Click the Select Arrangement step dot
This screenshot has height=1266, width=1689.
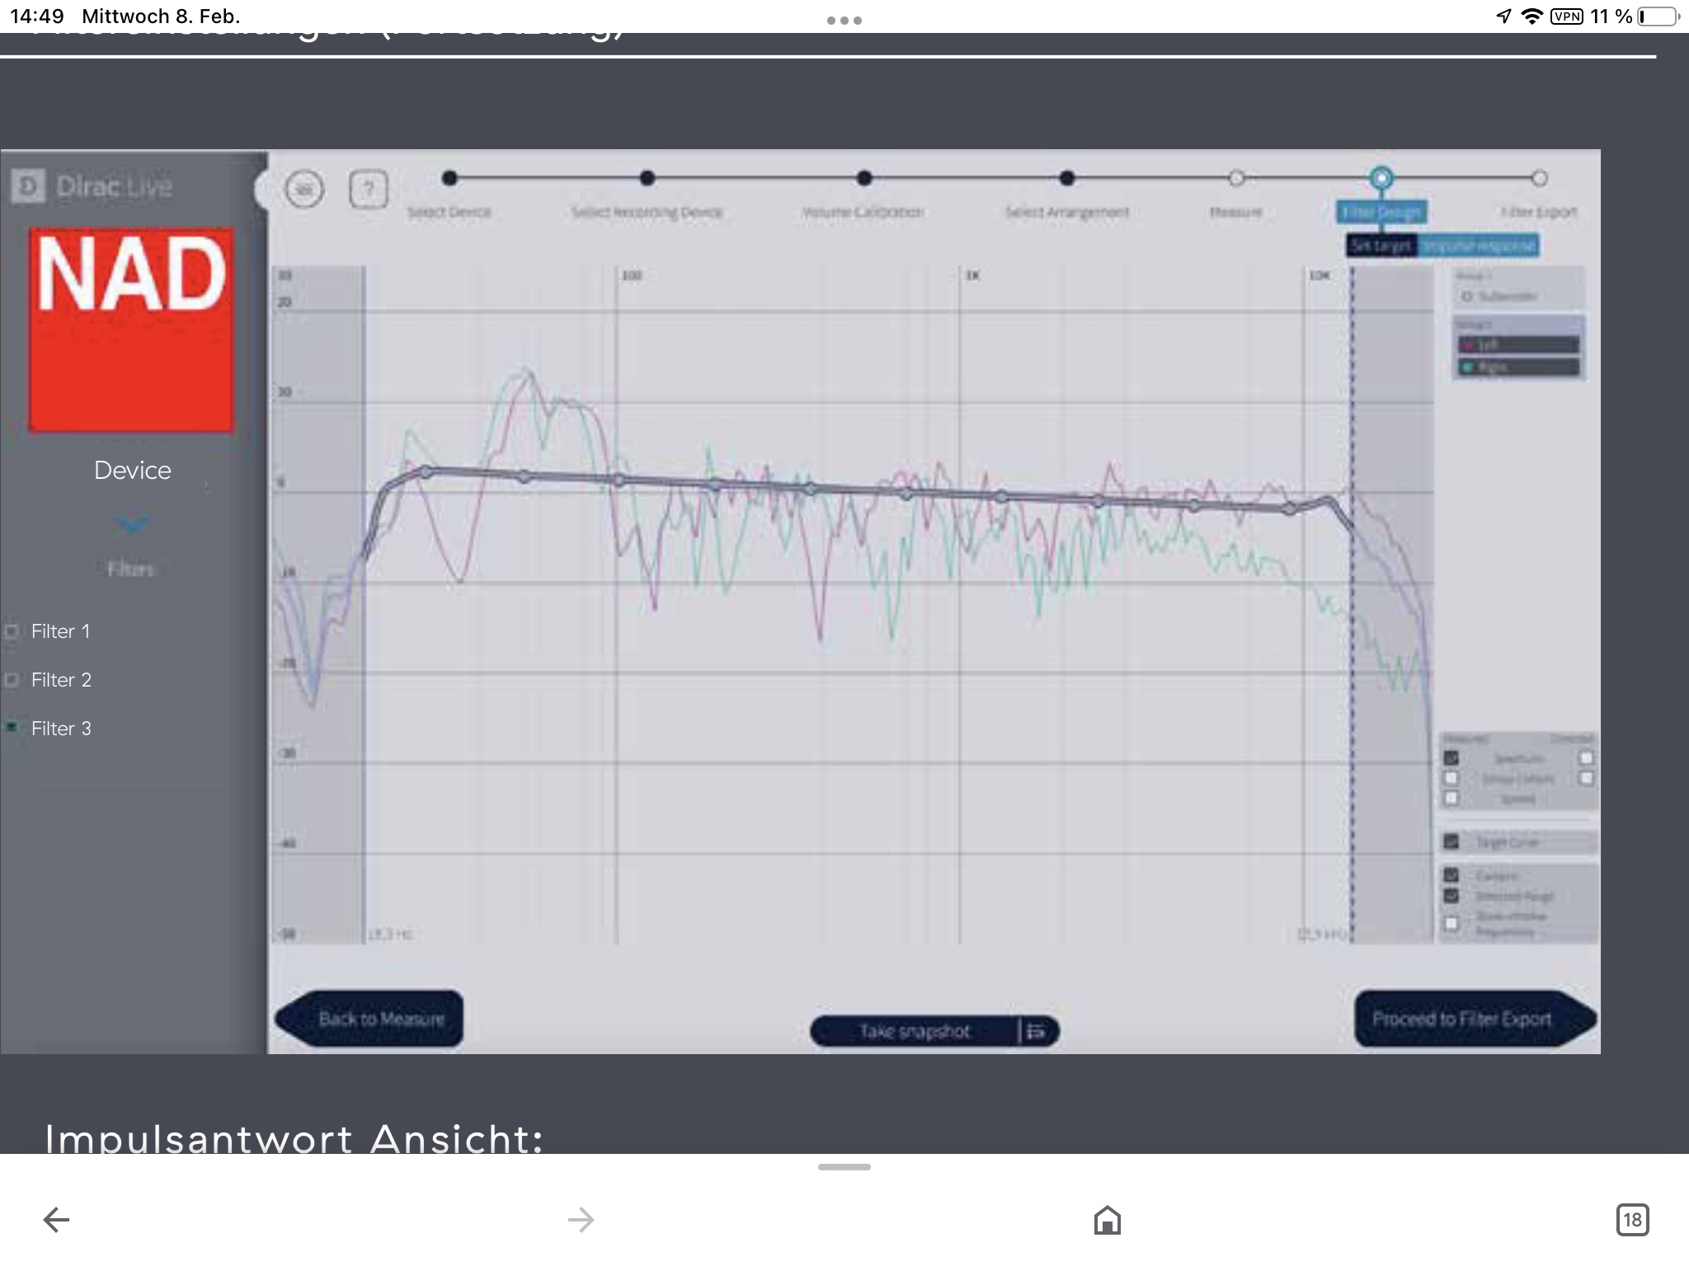(1067, 177)
